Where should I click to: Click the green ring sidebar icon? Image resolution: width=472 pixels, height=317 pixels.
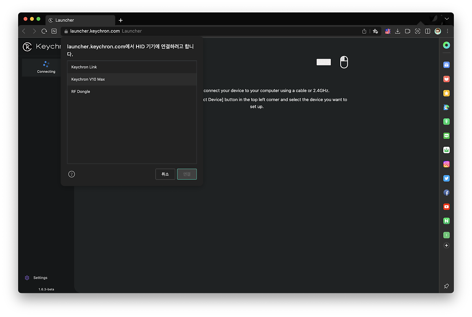(446, 45)
